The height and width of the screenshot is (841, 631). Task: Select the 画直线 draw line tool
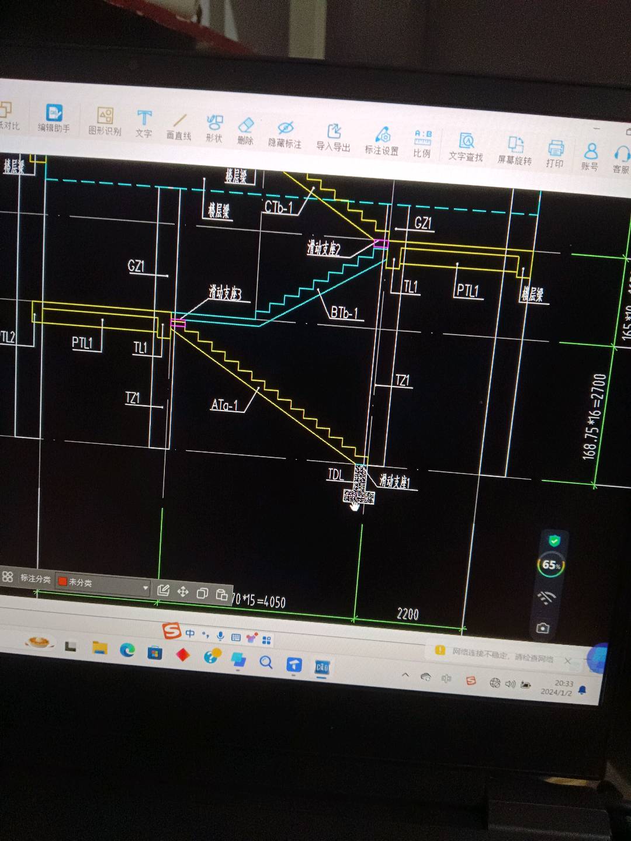point(179,127)
